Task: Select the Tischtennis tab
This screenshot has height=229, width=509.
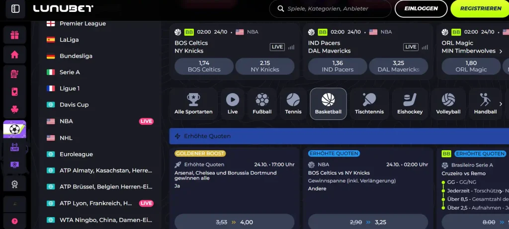Action: click(x=369, y=104)
